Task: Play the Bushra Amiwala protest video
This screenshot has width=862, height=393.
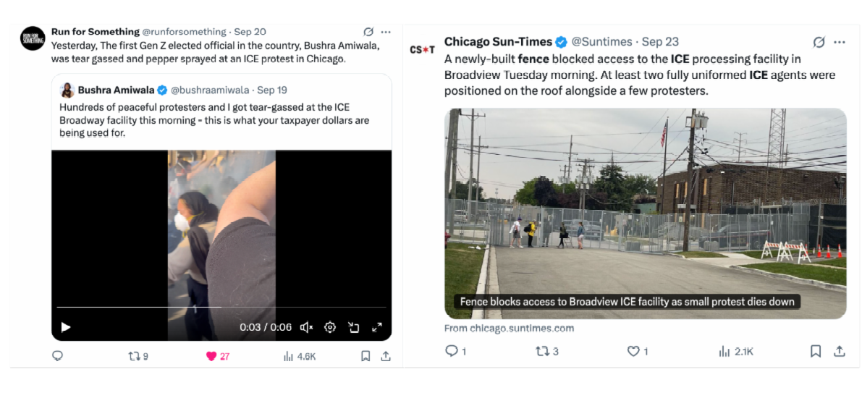Action: click(65, 327)
